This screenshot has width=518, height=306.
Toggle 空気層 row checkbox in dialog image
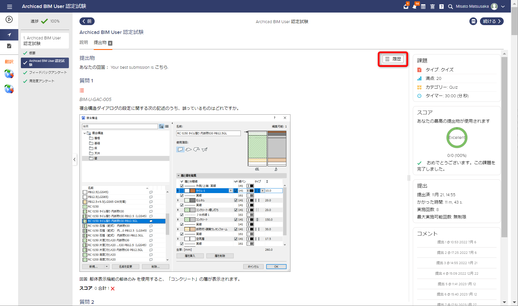[x=236, y=239]
